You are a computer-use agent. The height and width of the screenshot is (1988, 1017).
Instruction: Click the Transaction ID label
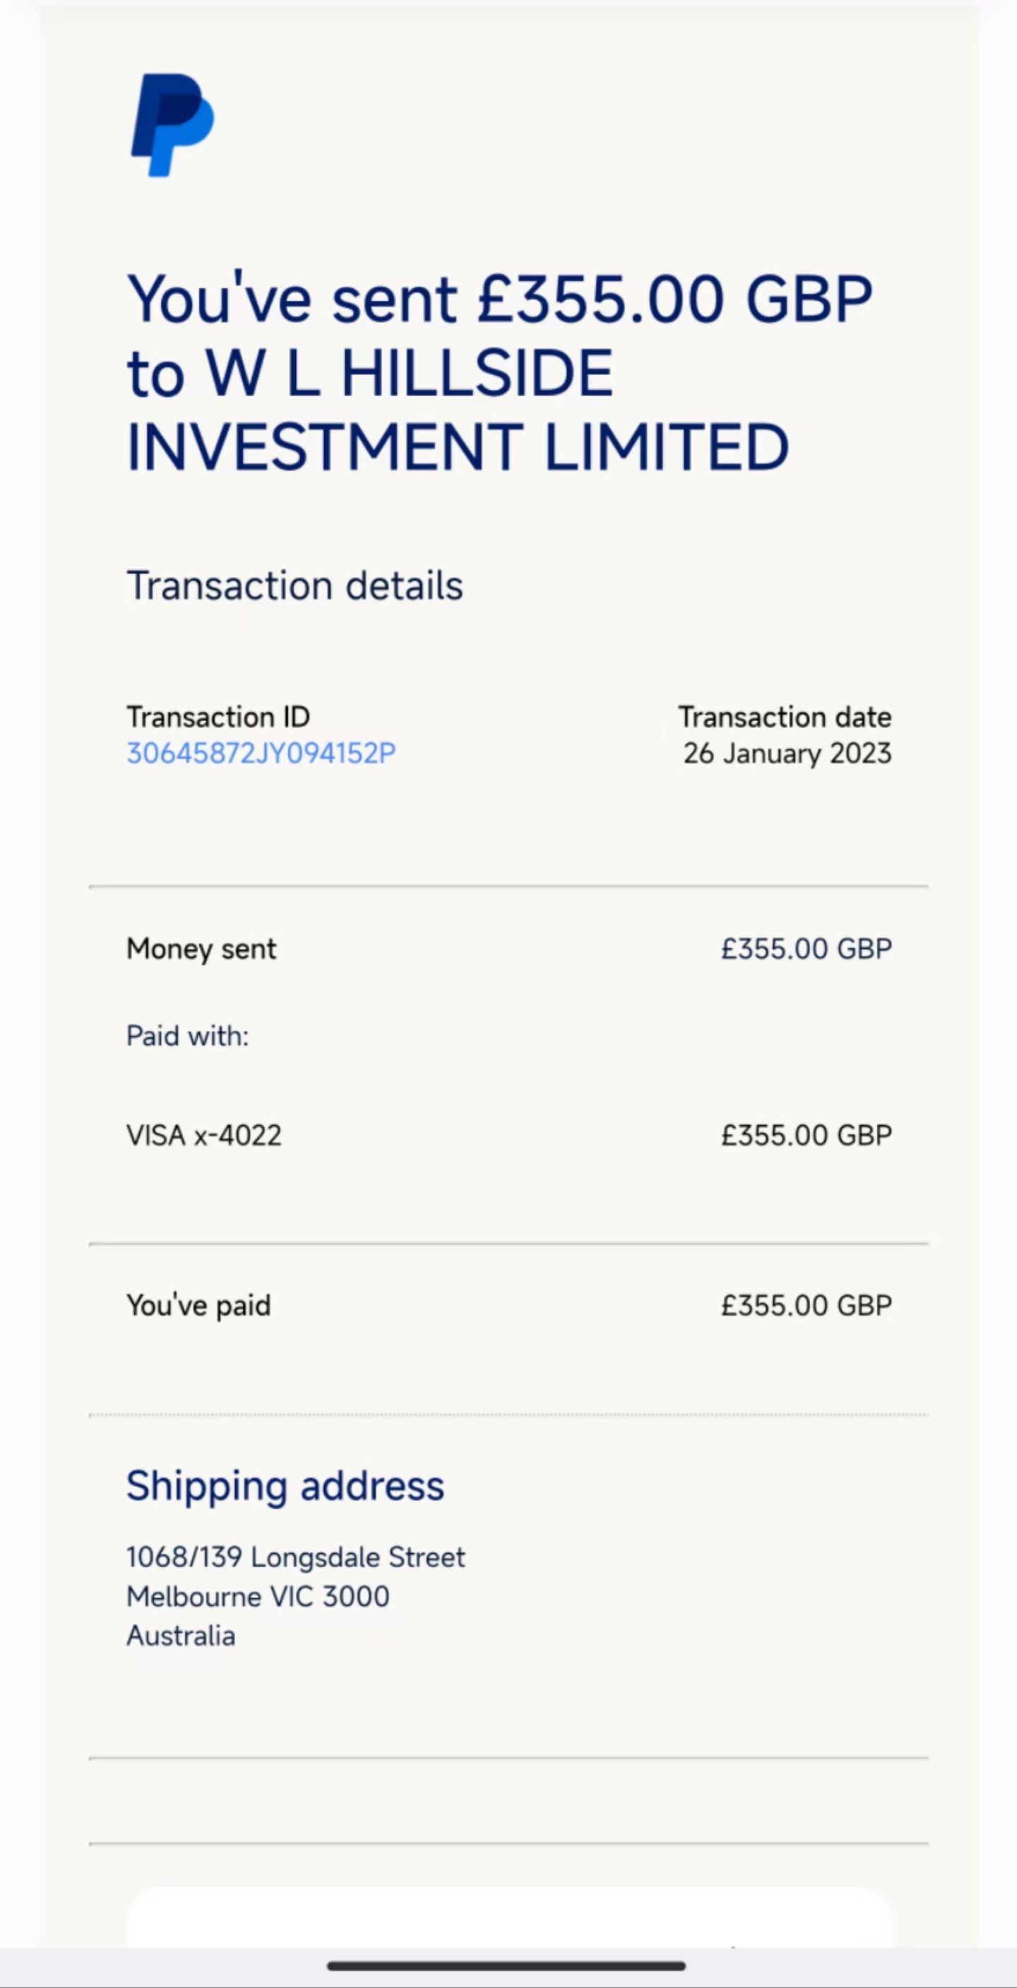click(x=218, y=717)
